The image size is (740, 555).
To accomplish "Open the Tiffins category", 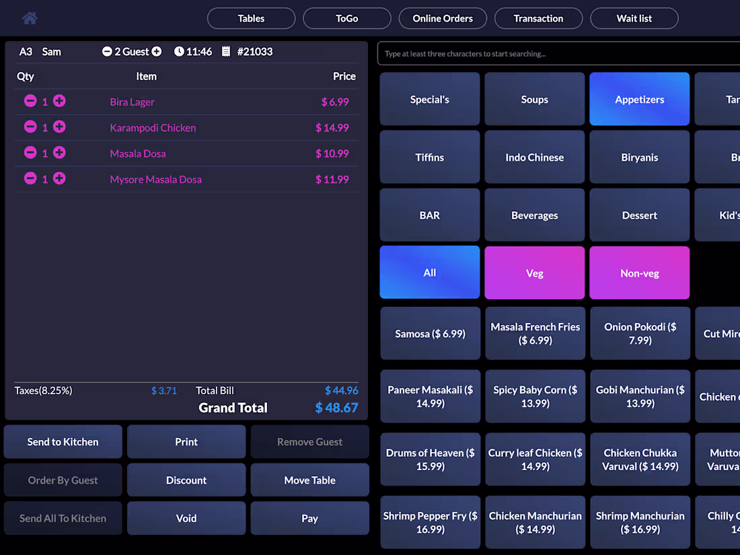I will click(429, 157).
